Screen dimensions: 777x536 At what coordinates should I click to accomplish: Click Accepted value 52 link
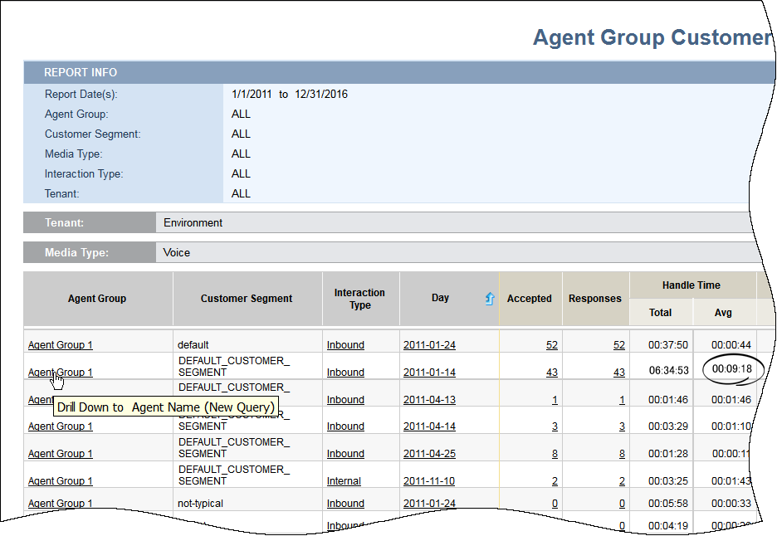pos(551,345)
